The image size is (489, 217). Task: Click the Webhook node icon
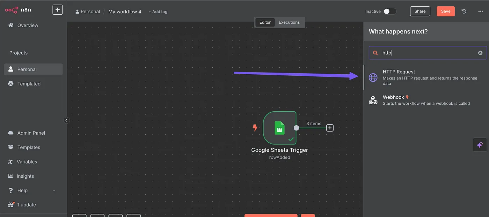[373, 100]
